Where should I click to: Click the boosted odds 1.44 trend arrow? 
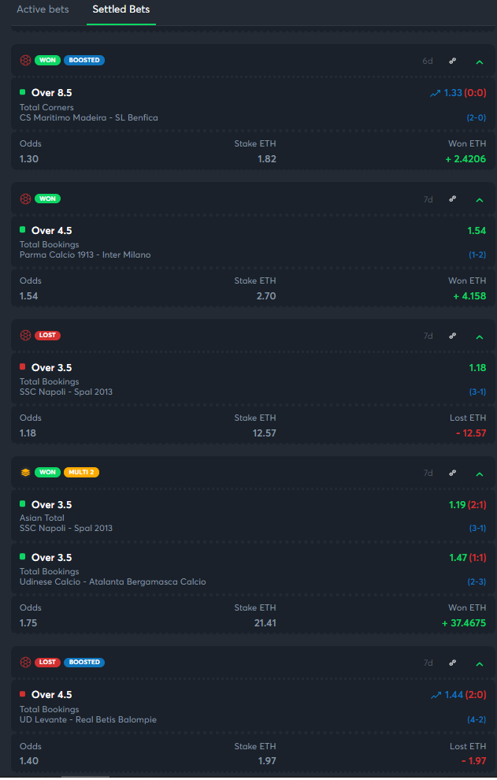click(436, 695)
